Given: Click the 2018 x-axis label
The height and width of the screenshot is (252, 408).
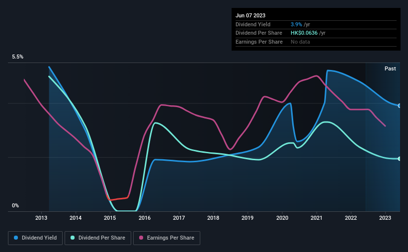Looking at the screenshot, I should pos(213,218).
